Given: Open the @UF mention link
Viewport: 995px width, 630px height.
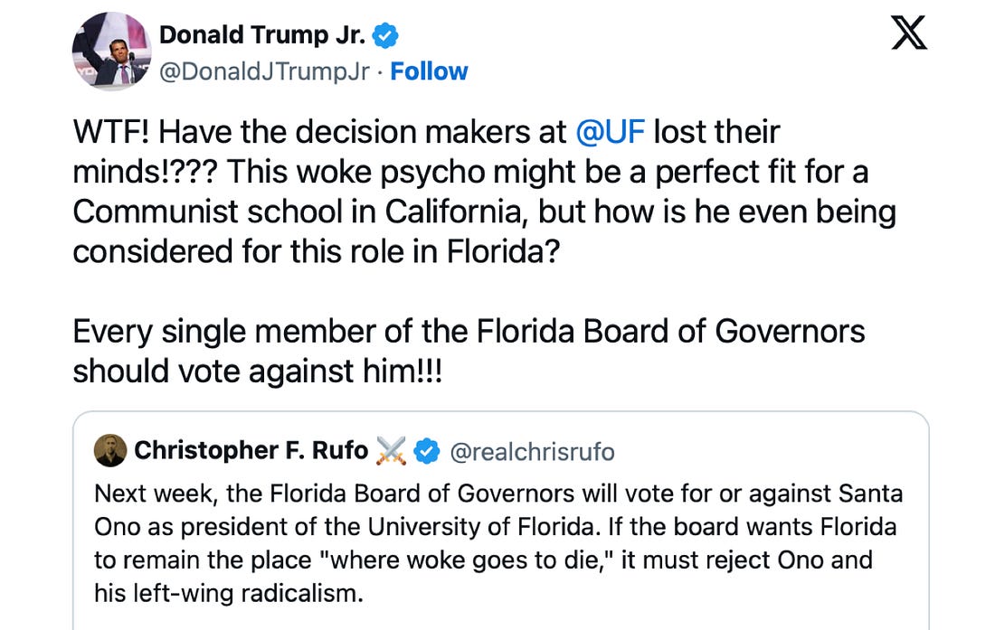Looking at the screenshot, I should click(x=609, y=133).
